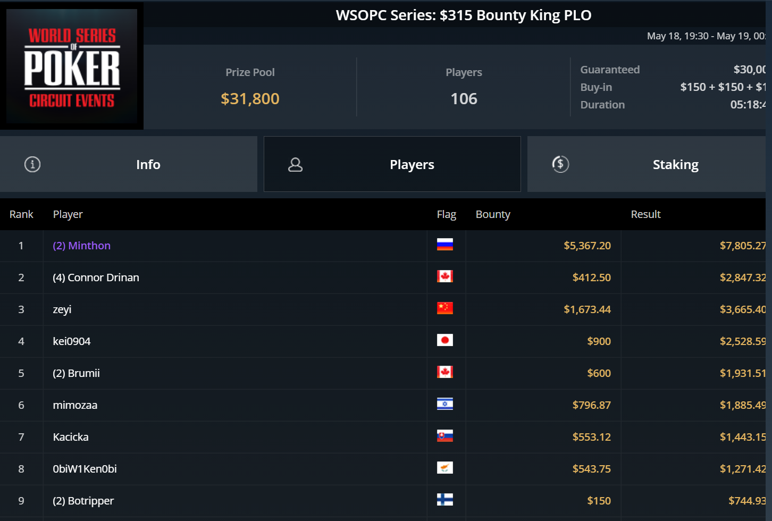This screenshot has height=521, width=772.
Task: Click the Rank column header
Action: pyautogui.click(x=21, y=214)
